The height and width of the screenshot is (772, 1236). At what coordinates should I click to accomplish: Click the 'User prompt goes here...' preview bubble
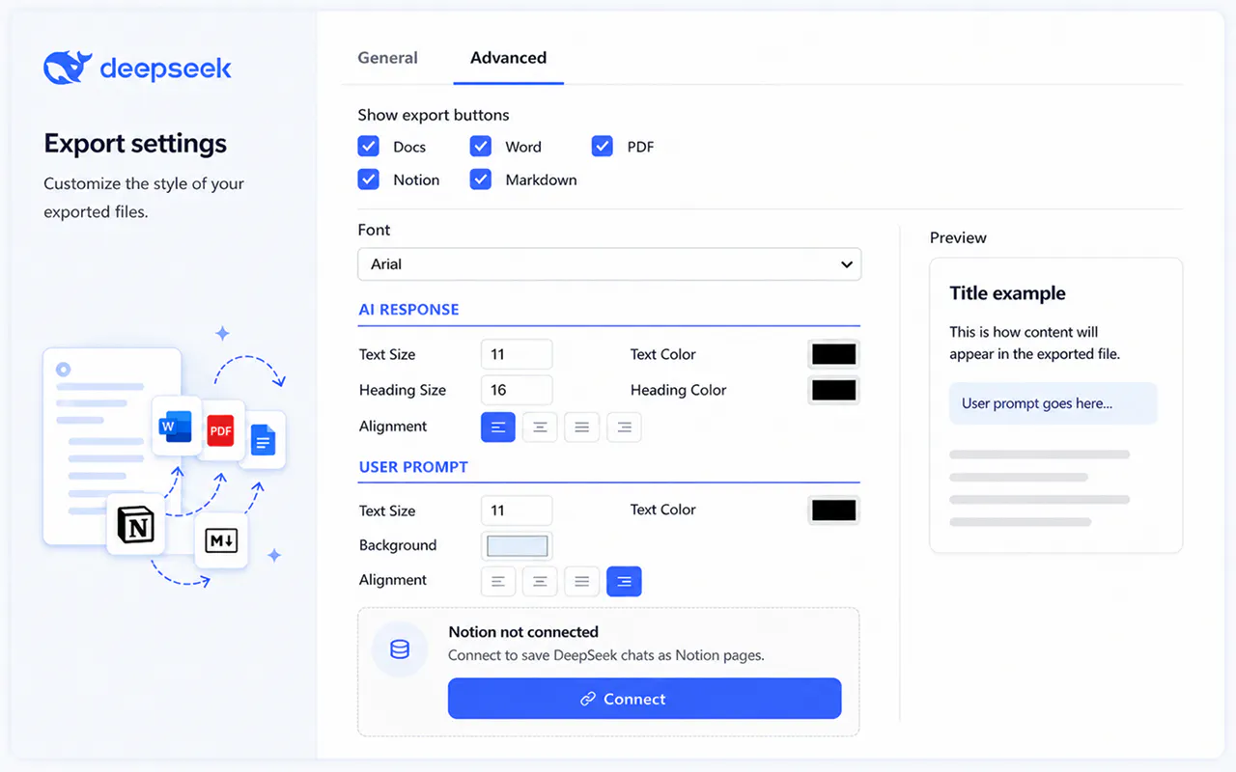[x=1053, y=403]
